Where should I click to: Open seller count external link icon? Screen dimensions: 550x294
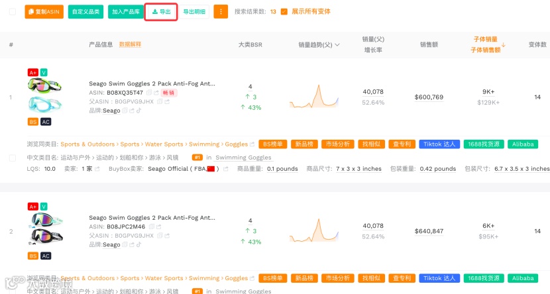pyautogui.click(x=97, y=169)
